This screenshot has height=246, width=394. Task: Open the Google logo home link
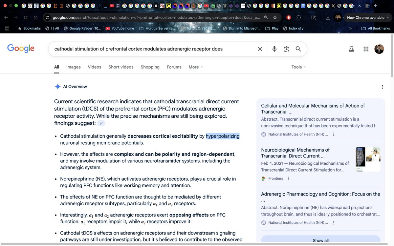point(21,49)
